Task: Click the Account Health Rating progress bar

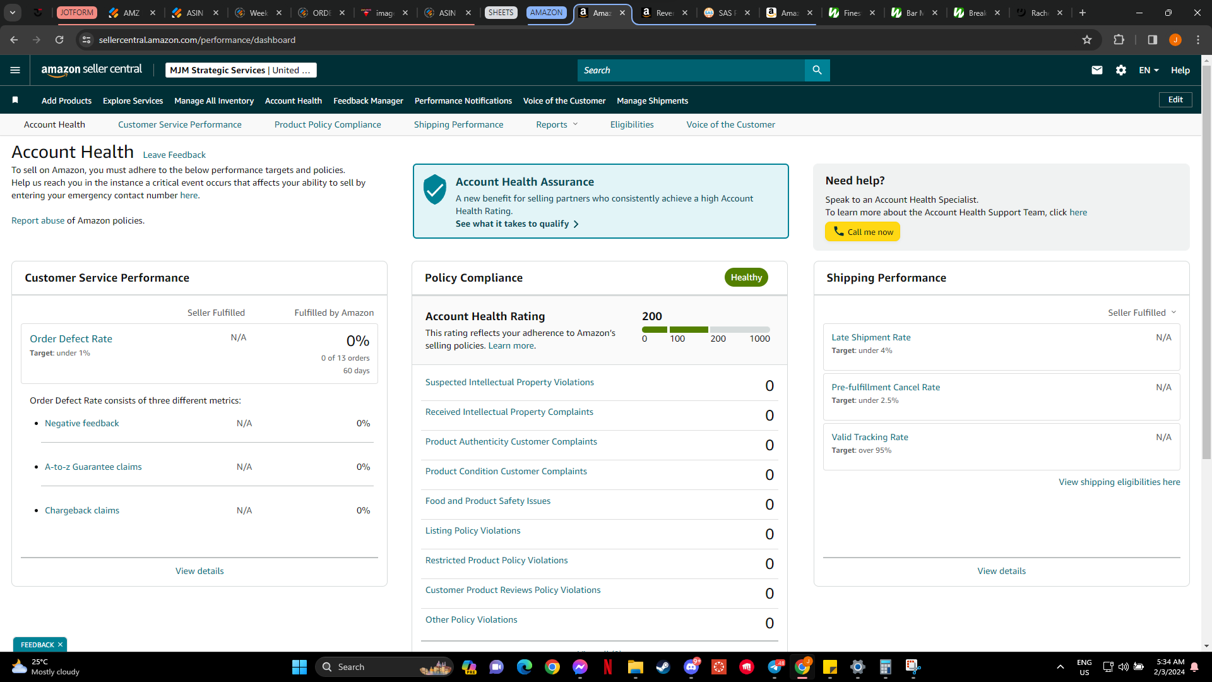Action: (706, 330)
